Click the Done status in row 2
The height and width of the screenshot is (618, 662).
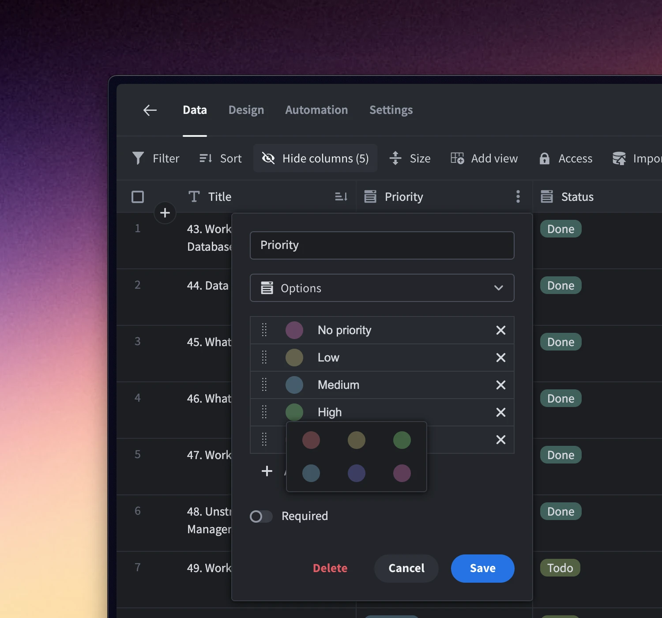coord(561,285)
